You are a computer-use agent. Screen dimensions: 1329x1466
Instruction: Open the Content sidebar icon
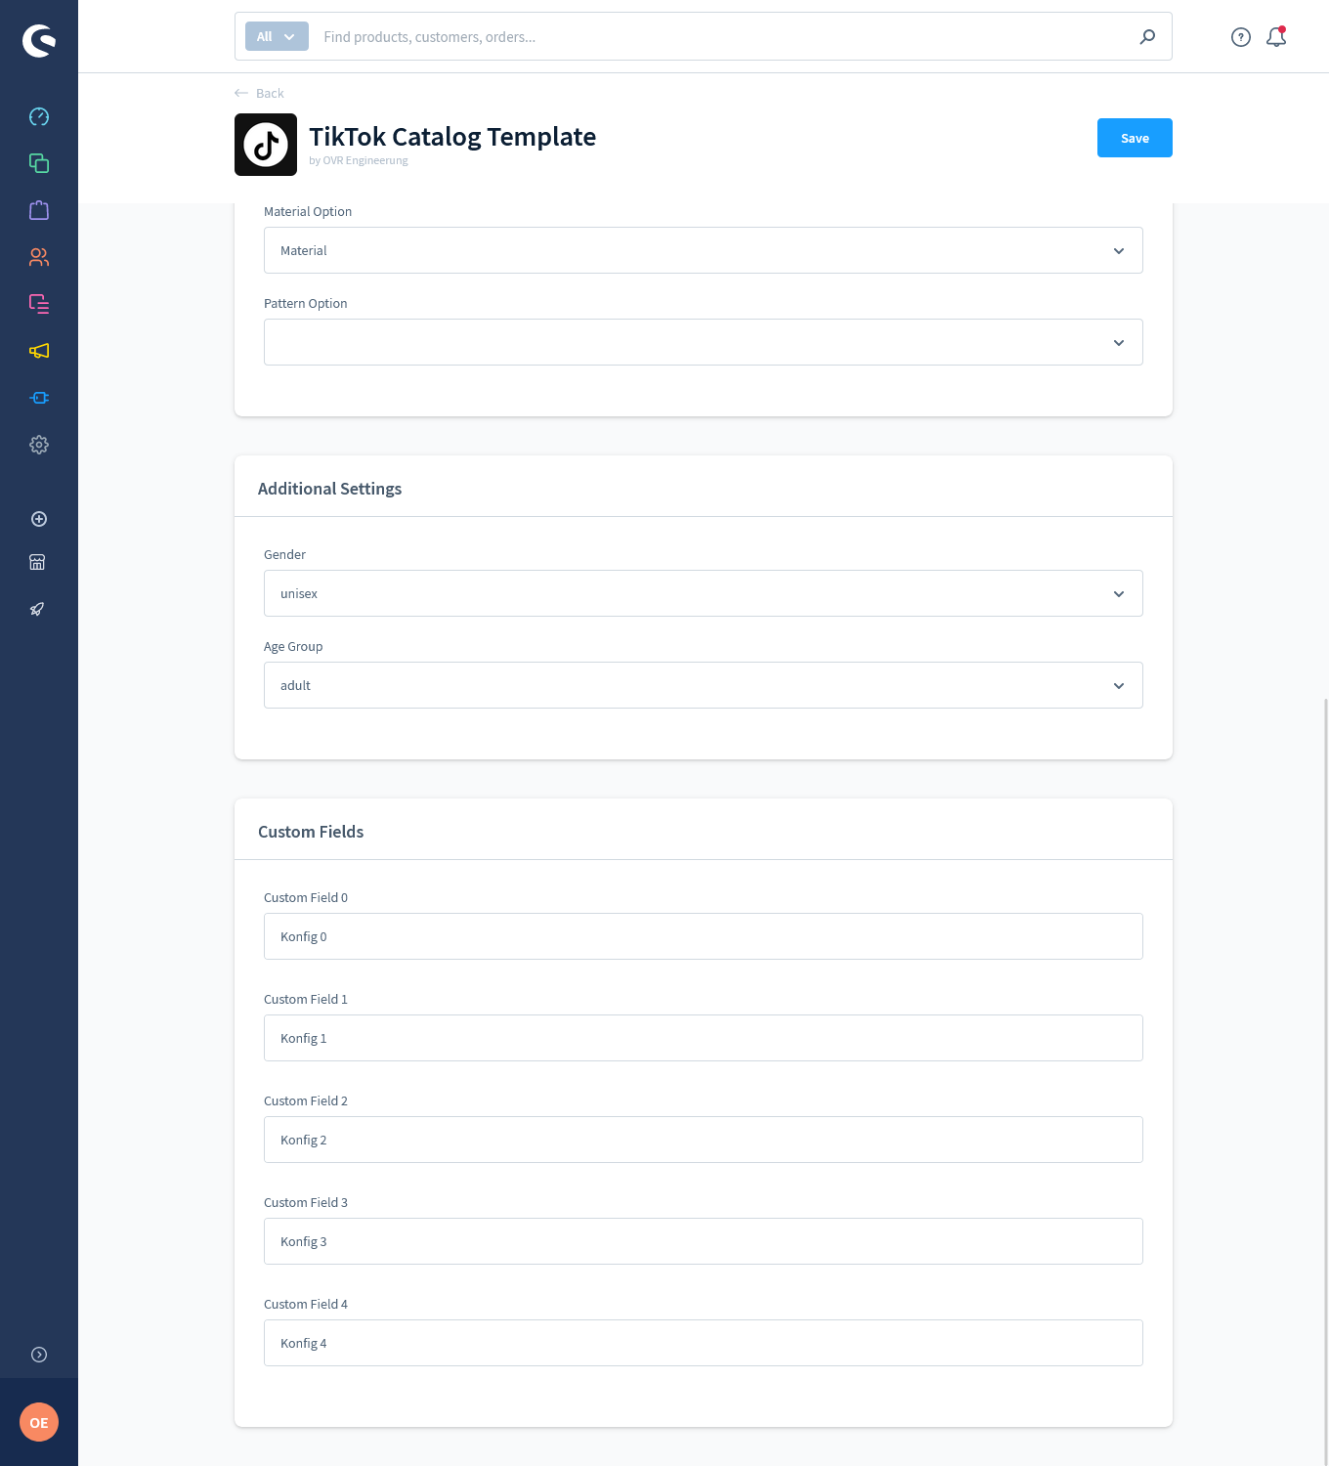pos(39,304)
